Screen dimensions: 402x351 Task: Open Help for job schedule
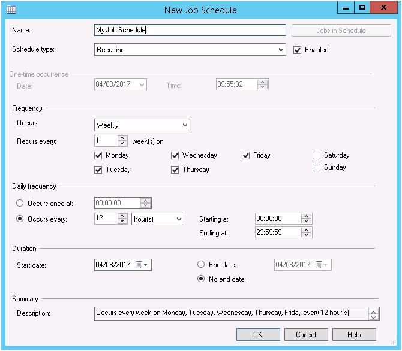click(353, 334)
